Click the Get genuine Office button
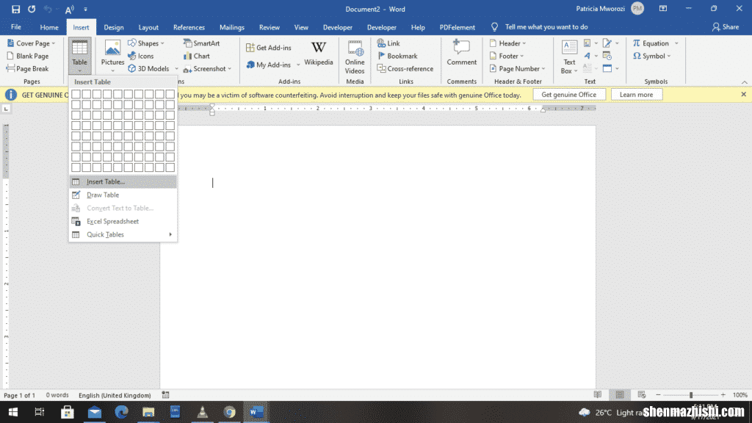Viewport: 752px width, 423px height. pos(569,95)
